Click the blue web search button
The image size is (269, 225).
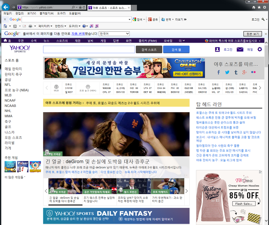[x=176, y=50]
